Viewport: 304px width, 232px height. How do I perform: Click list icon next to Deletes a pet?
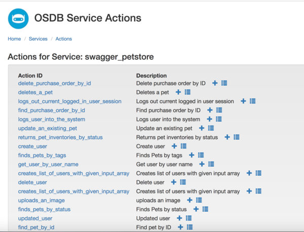(187, 92)
